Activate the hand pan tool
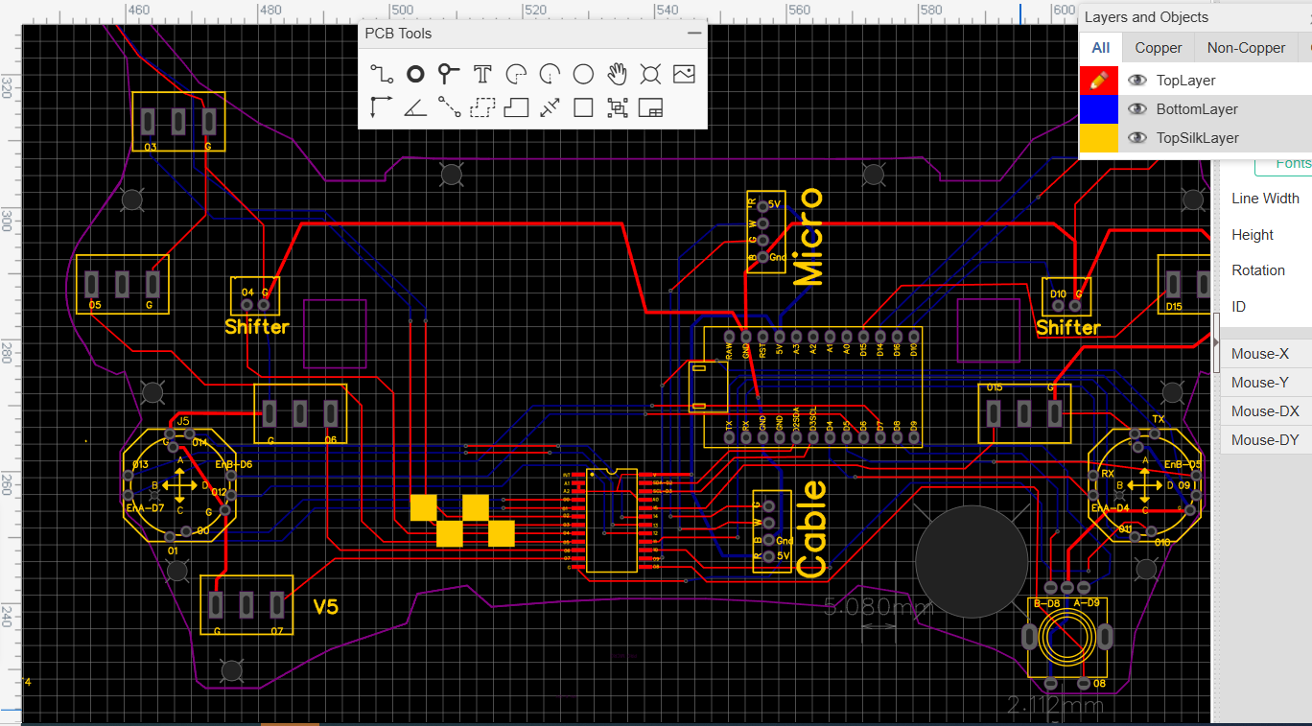 [617, 74]
